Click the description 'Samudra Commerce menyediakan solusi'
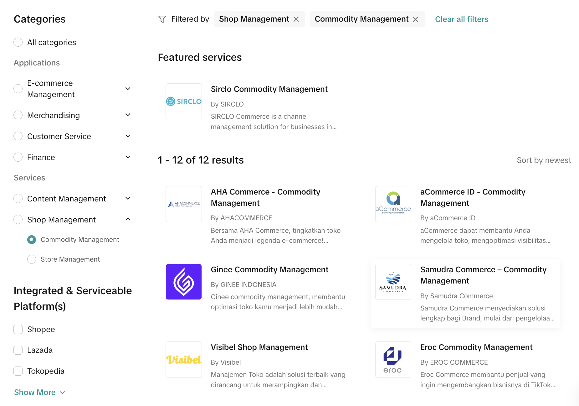This screenshot has height=406, width=579. [x=487, y=313]
